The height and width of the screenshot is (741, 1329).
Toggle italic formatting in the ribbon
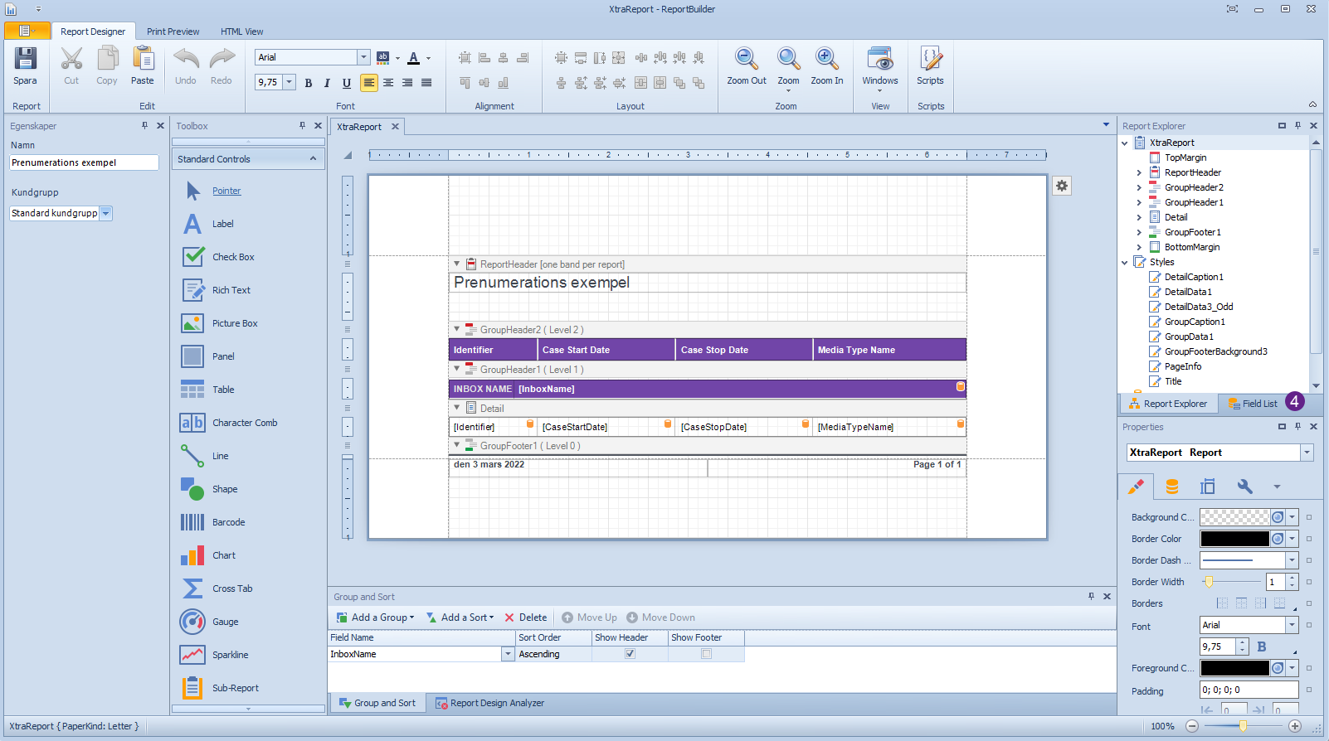click(327, 83)
